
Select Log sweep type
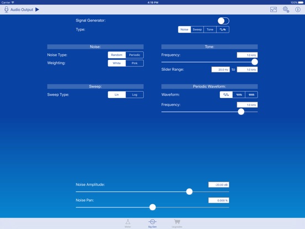coord(135,95)
